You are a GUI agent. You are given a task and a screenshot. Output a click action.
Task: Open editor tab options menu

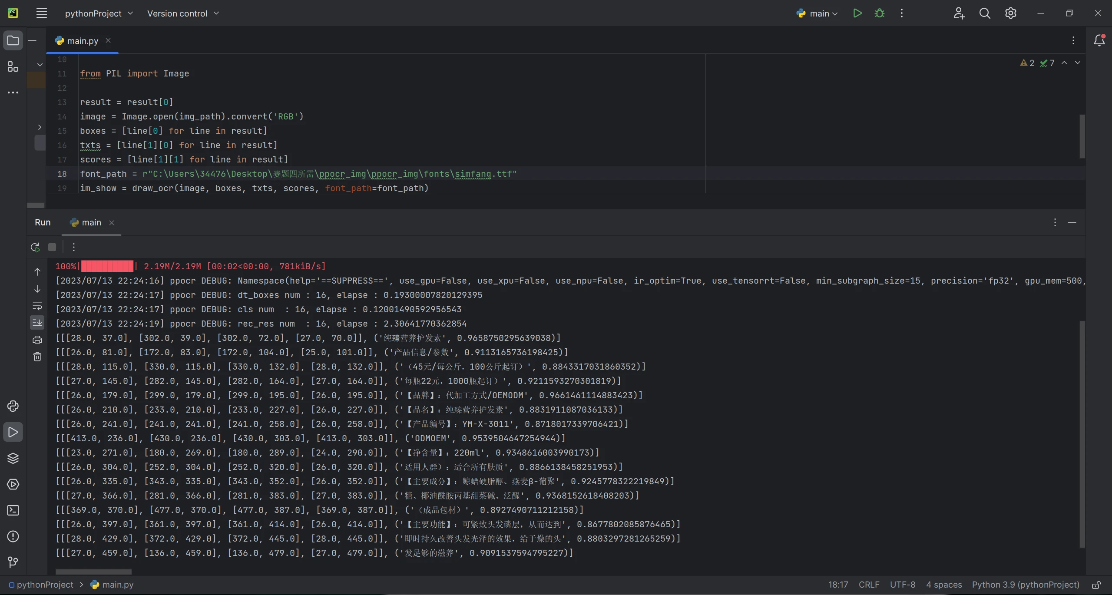tap(1073, 40)
